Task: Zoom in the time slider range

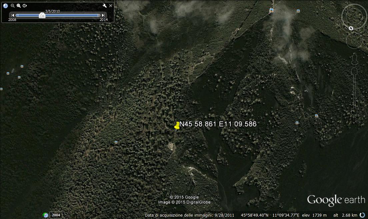Action: 19,6
